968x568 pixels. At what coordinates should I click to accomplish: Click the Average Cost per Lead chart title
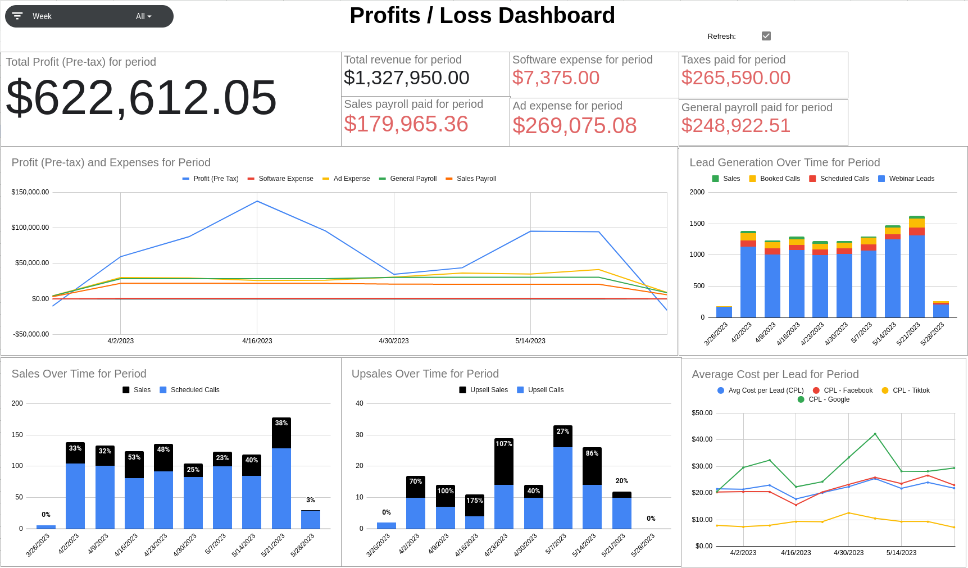point(775,374)
